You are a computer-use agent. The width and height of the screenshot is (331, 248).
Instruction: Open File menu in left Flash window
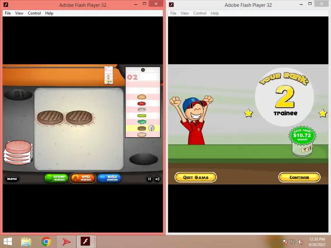pos(8,13)
